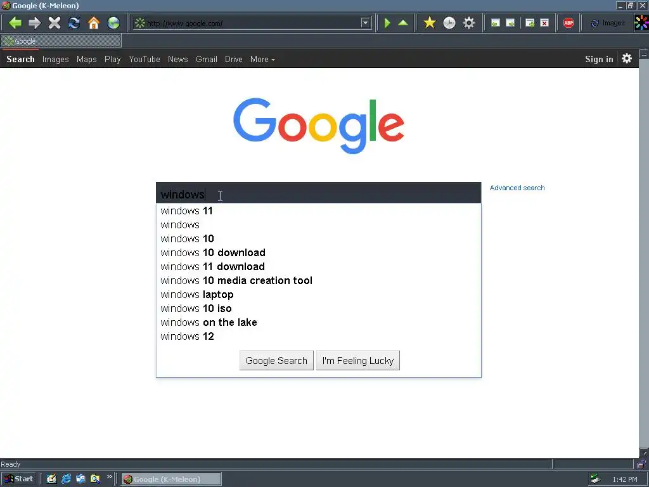Select the Google browser tab
The width and height of the screenshot is (649, 487).
pyautogui.click(x=61, y=41)
